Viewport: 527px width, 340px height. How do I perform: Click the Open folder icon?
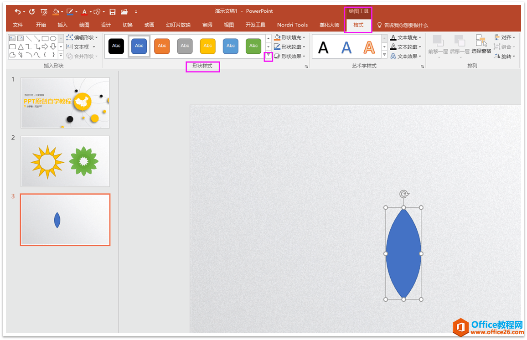[124, 12]
